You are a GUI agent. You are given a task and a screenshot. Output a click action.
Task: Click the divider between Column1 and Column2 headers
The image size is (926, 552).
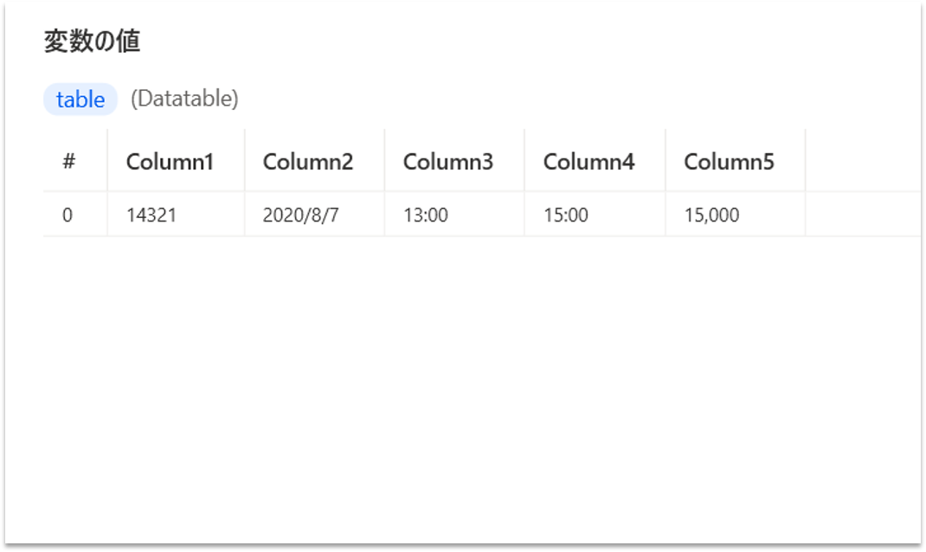click(245, 162)
